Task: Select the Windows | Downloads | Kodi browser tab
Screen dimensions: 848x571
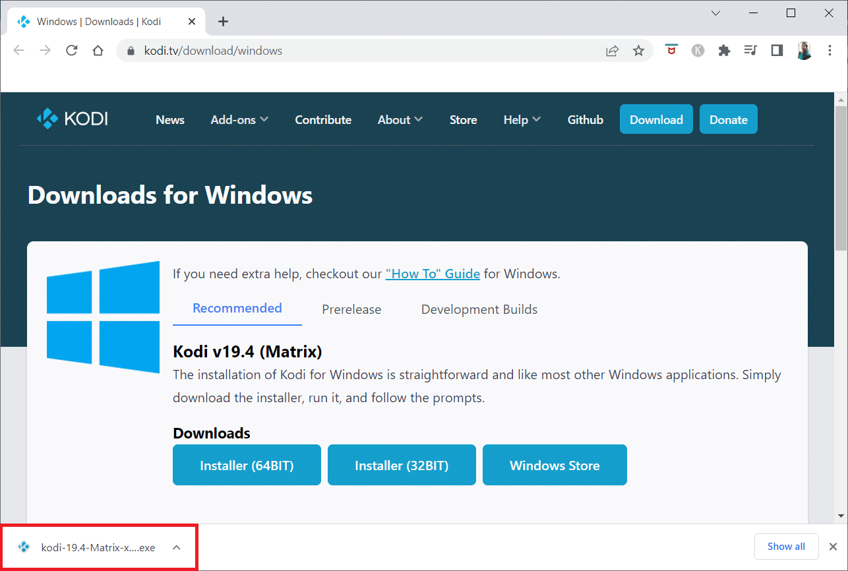Action: [x=106, y=22]
